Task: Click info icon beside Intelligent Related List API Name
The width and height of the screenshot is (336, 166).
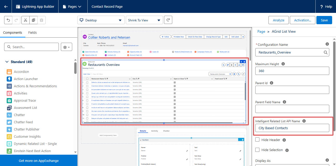Action: [304, 121]
